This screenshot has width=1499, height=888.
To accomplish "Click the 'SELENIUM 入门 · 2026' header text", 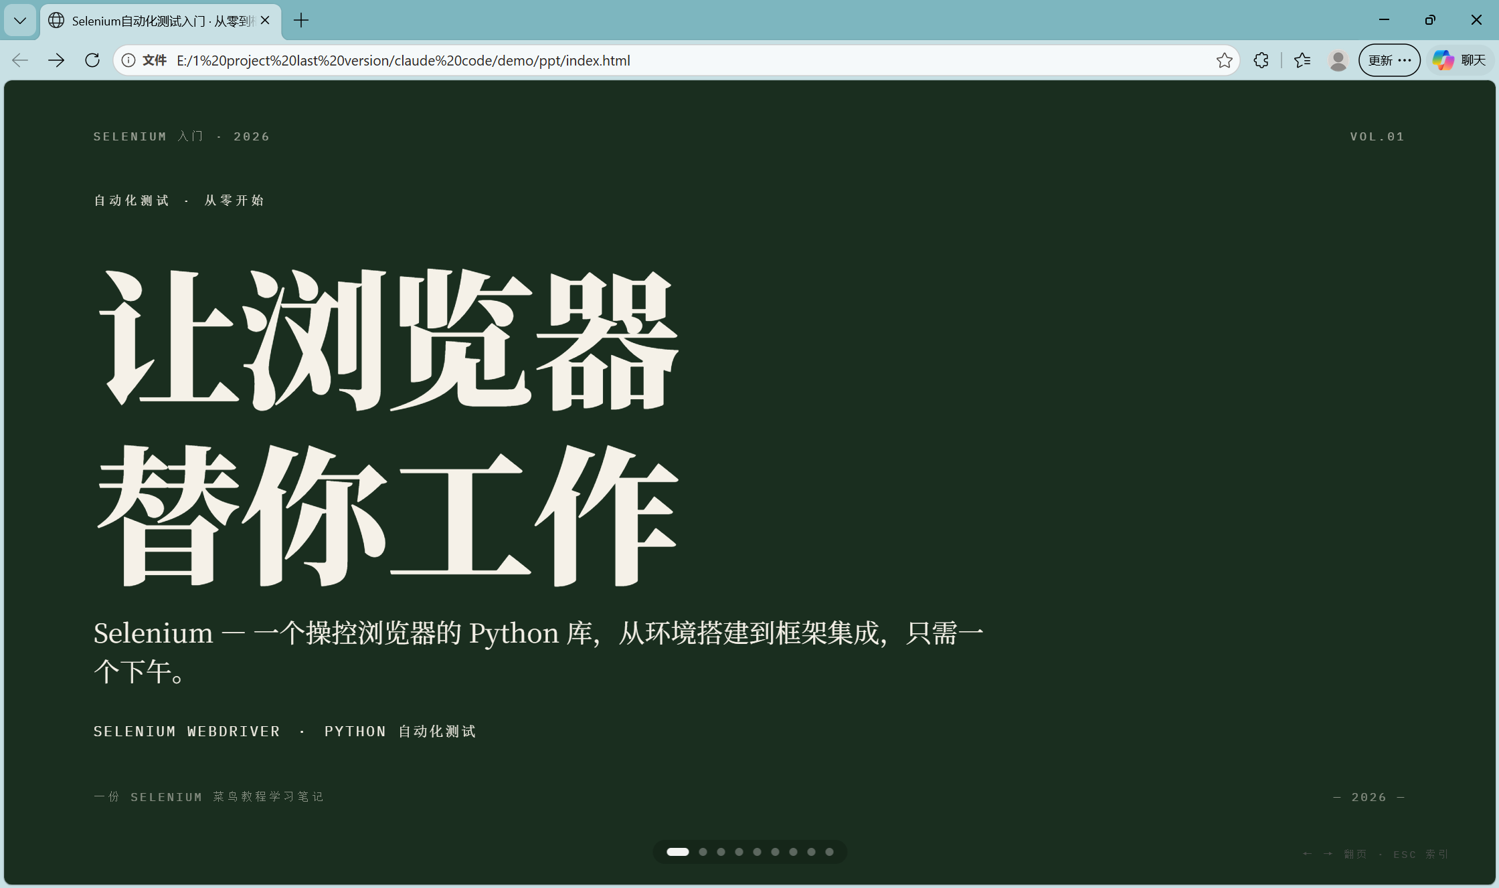I will coord(181,136).
